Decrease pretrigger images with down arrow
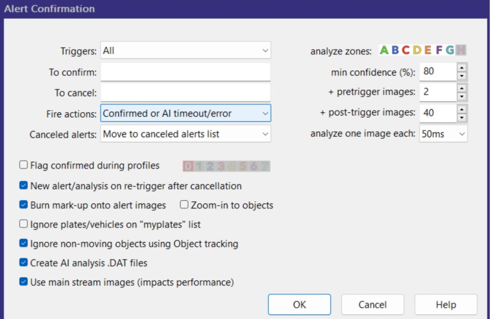This screenshot has height=319, width=490. 462,97
